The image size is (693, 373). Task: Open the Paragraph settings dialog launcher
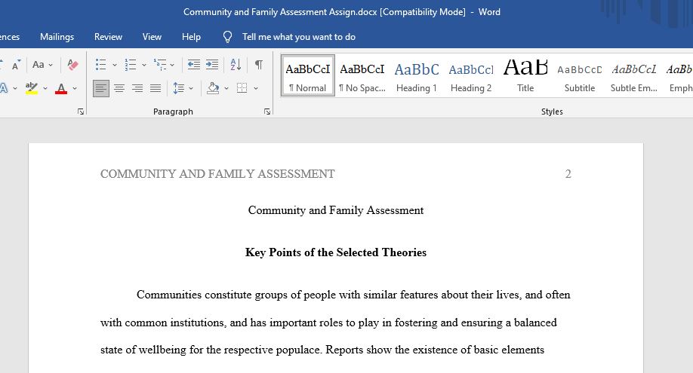pos(267,112)
